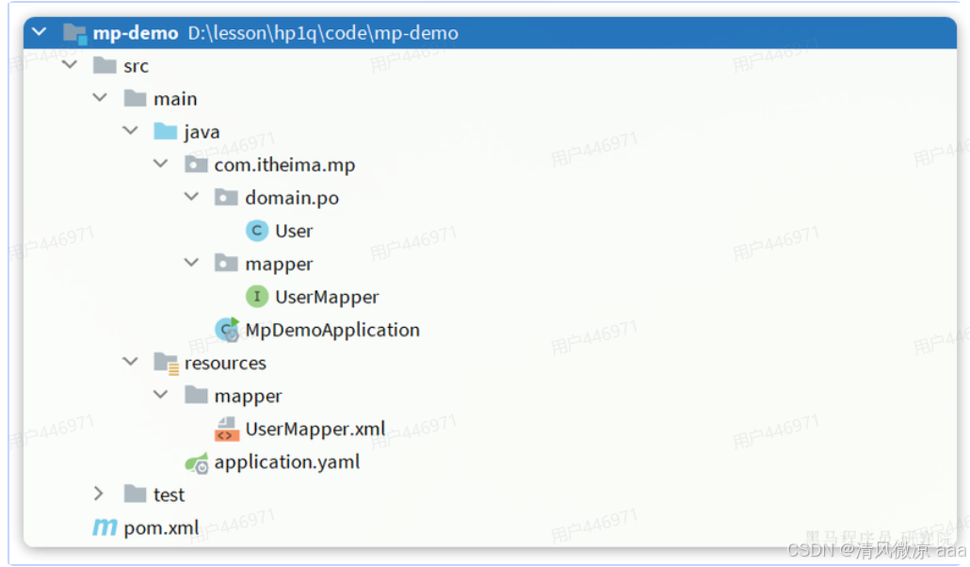Collapse the mapper folder above UserMapper.xml

coord(160,395)
